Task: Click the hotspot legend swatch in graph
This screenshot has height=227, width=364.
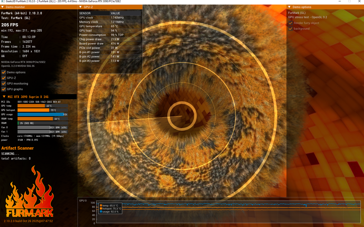Action: (x=101, y=209)
